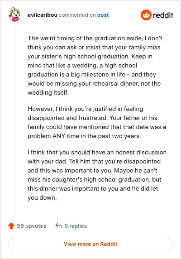Collapse the comment via vertical thread line
This screenshot has width=181, height=259.
pos(15,119)
